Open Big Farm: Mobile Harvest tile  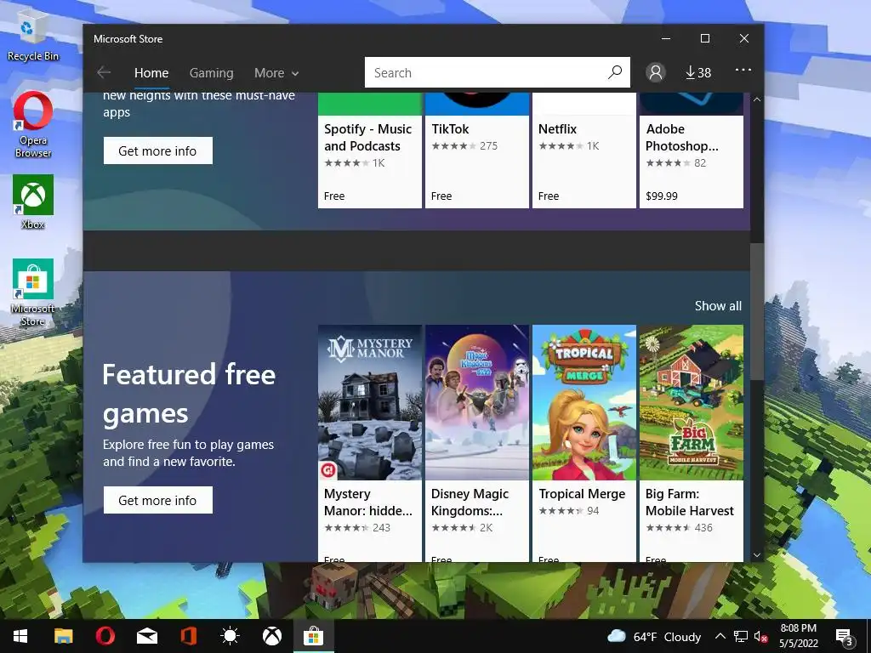[x=691, y=443]
